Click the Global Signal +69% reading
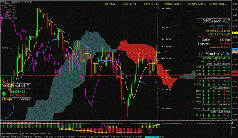The image size is (238, 138). pos(217,58)
